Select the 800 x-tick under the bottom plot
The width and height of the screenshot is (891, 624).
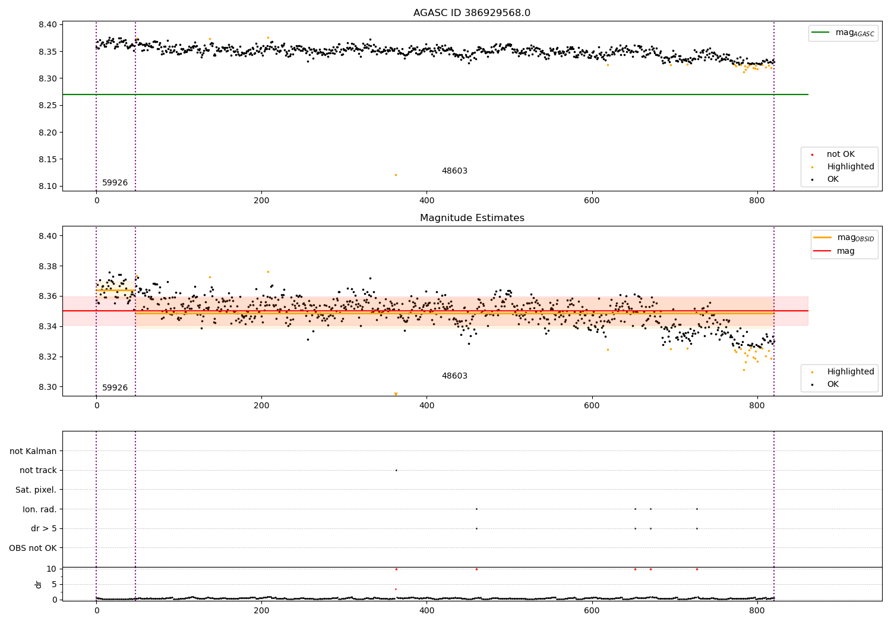pyautogui.click(x=757, y=610)
